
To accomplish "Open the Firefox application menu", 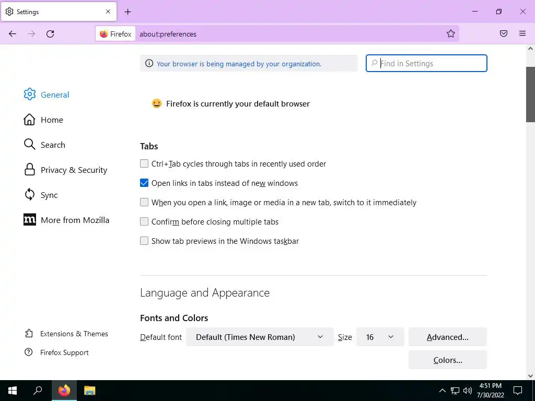I will 522,33.
